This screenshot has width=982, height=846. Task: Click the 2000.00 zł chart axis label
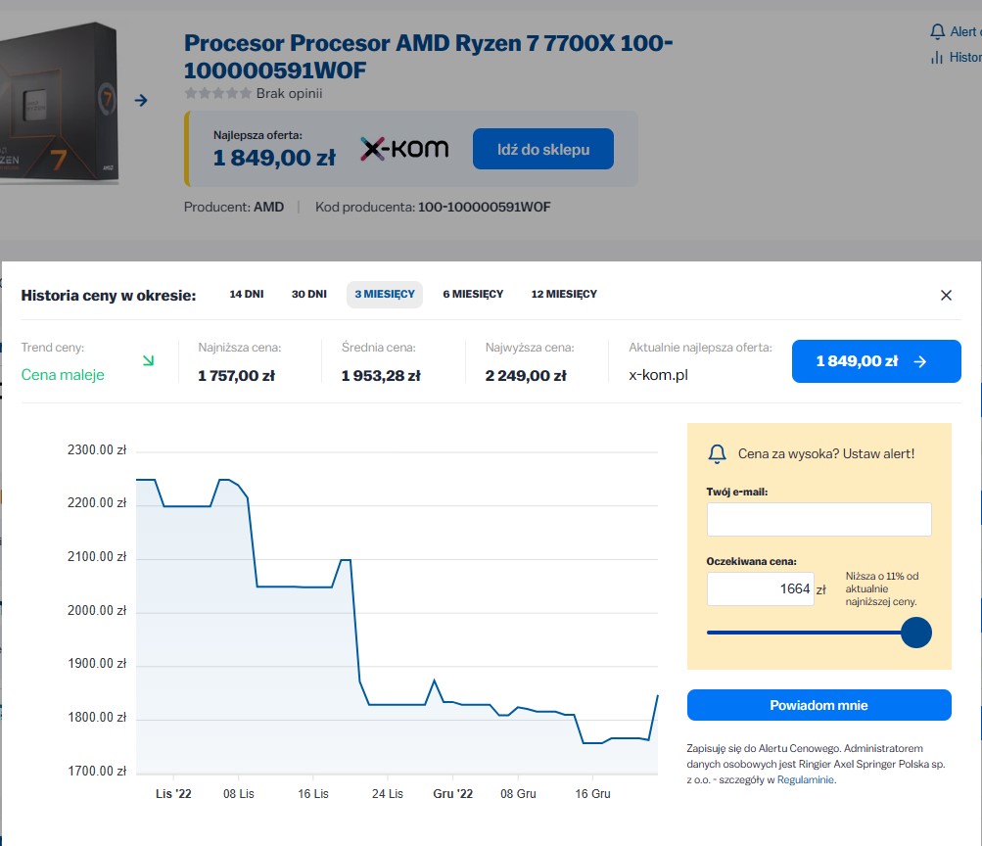pyautogui.click(x=97, y=611)
